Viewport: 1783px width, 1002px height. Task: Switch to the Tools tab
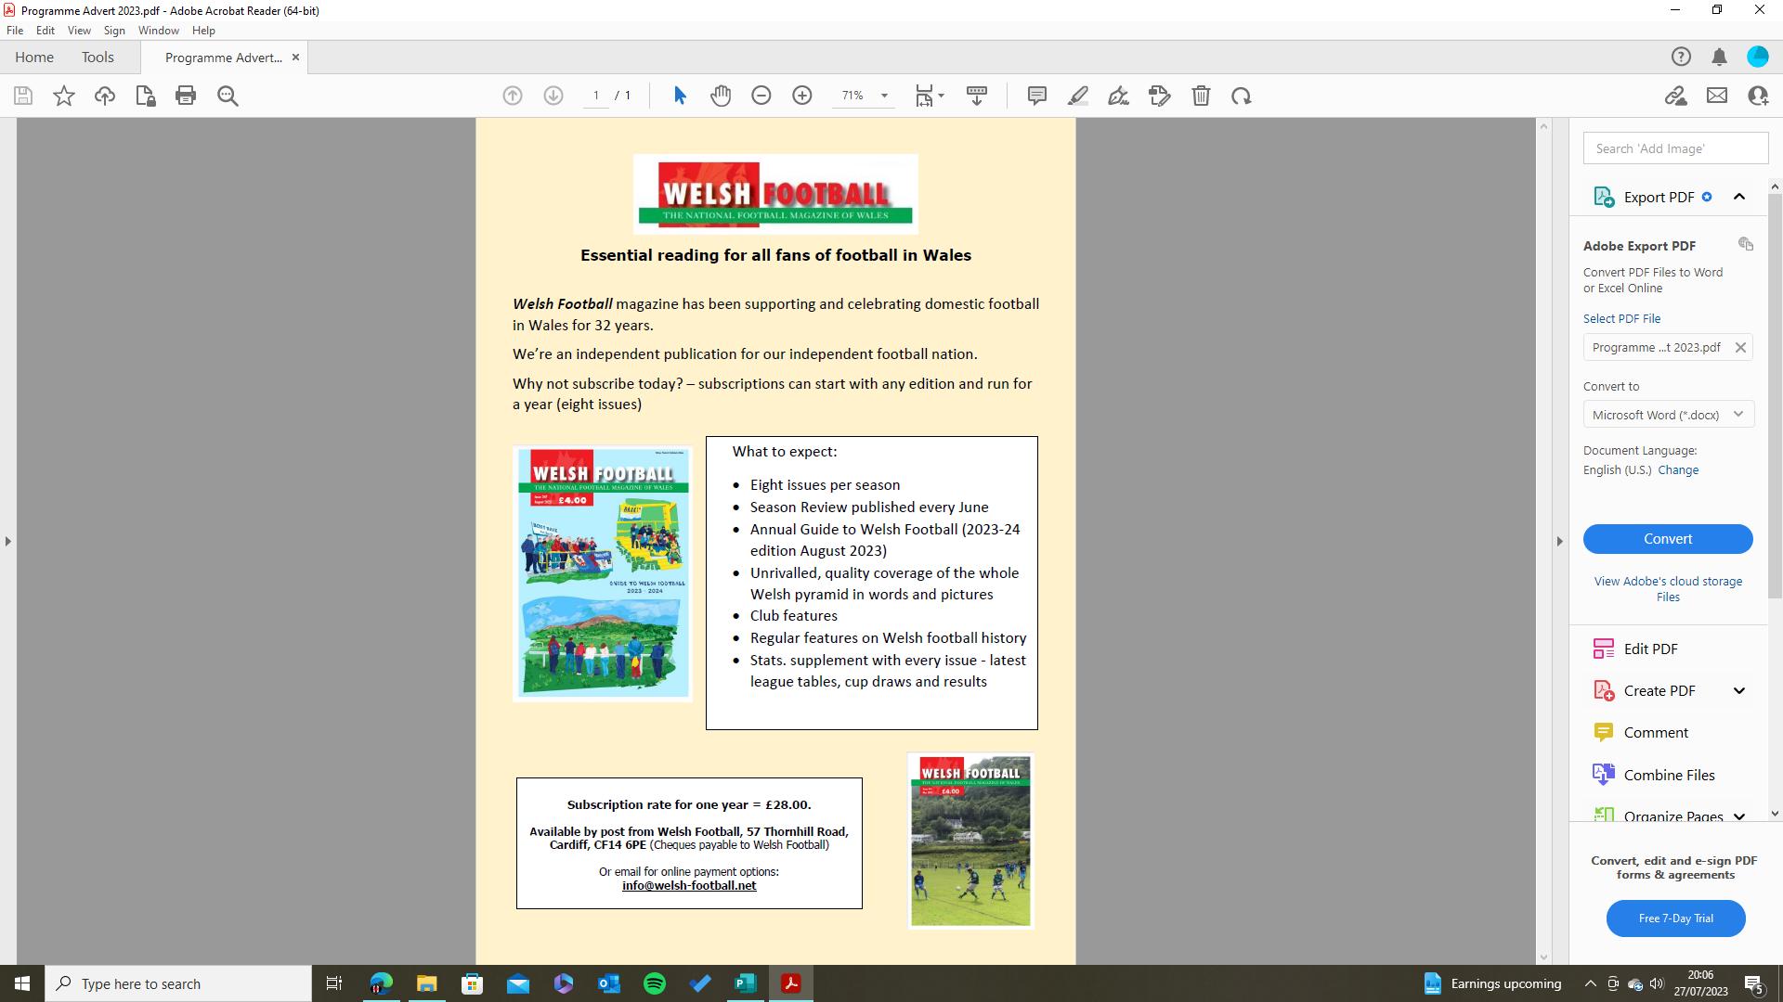98,58
